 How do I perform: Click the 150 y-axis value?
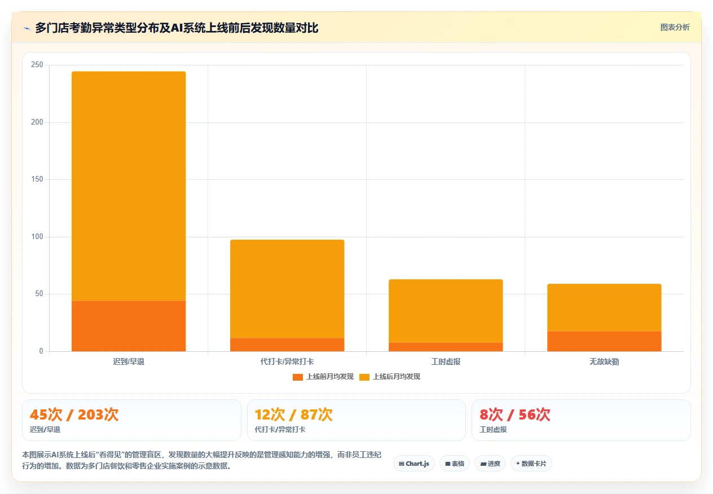coord(37,179)
